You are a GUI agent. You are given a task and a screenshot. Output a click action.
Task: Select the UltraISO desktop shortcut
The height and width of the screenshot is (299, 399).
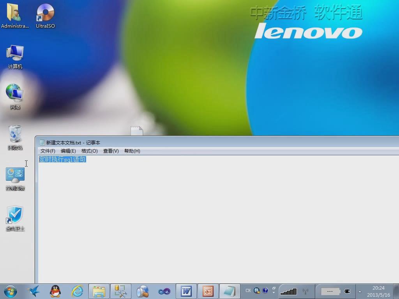click(x=45, y=15)
